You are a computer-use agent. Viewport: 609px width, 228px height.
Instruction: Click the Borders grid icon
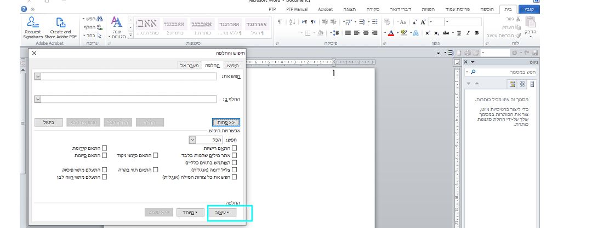308,33
